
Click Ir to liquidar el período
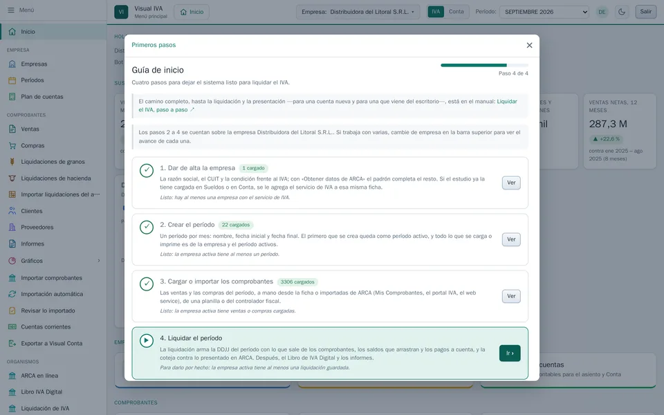pyautogui.click(x=510, y=353)
